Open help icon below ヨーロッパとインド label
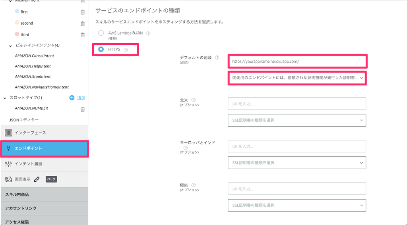 tap(185, 148)
